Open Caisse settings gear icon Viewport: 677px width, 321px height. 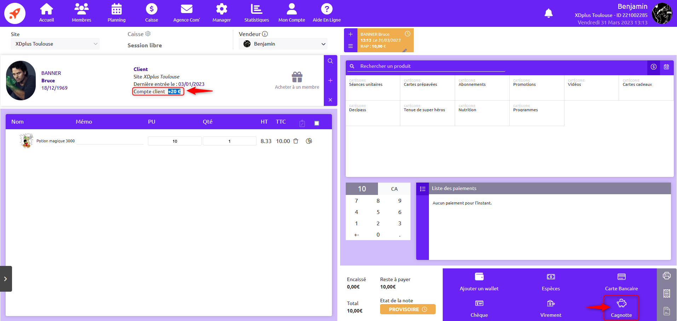pyautogui.click(x=148, y=34)
